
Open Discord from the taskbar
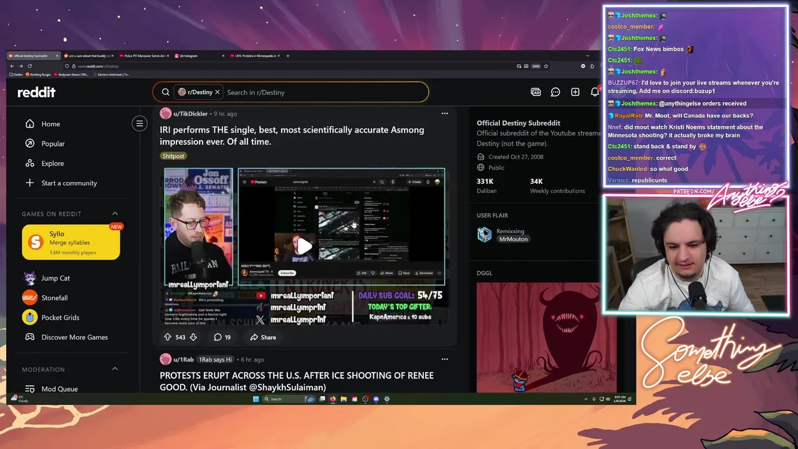376,399
